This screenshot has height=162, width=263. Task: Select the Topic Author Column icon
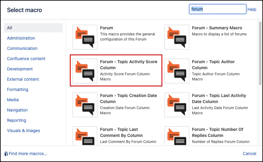[x=177, y=71]
